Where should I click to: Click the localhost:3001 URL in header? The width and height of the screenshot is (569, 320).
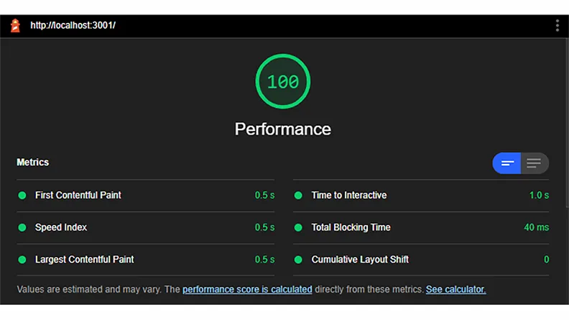[x=73, y=25]
